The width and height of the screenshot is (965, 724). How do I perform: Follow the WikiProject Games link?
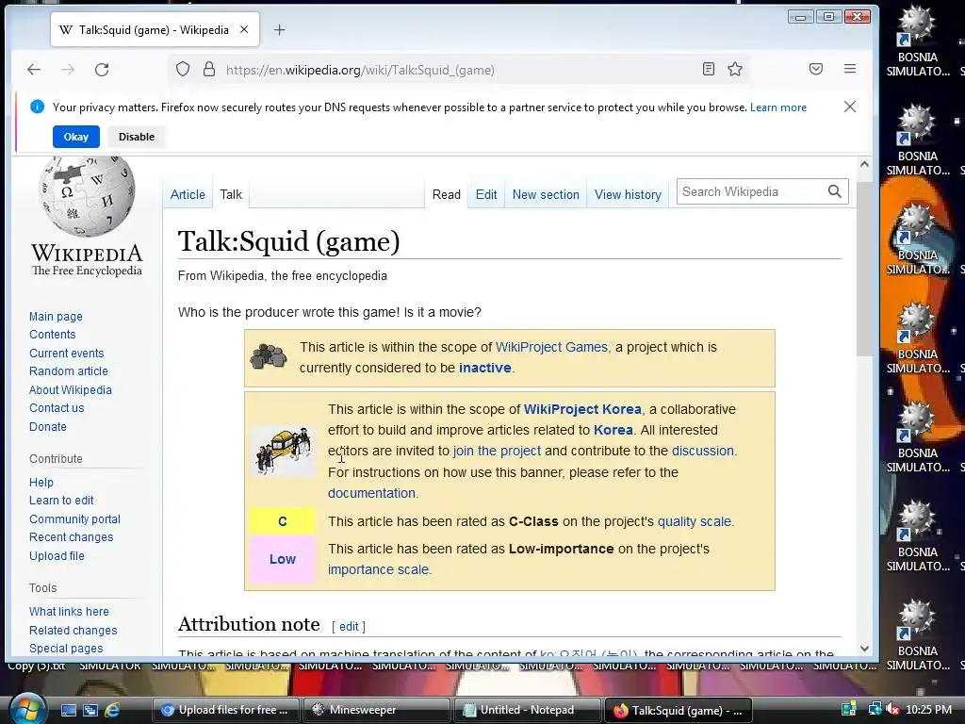pos(551,347)
